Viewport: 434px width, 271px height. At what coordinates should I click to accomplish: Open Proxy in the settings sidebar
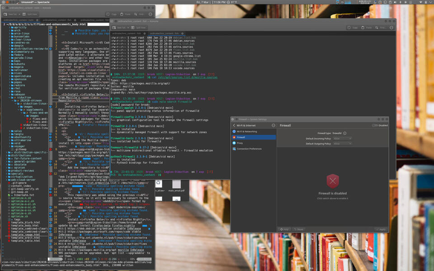[254, 143]
